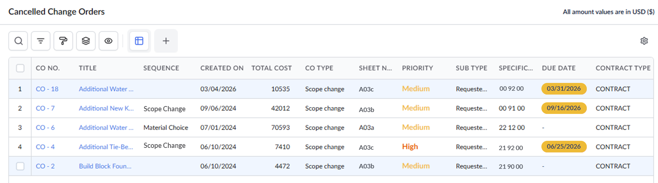The image size is (658, 183).
Task: Click total cost 70593
Action: (x=280, y=128)
